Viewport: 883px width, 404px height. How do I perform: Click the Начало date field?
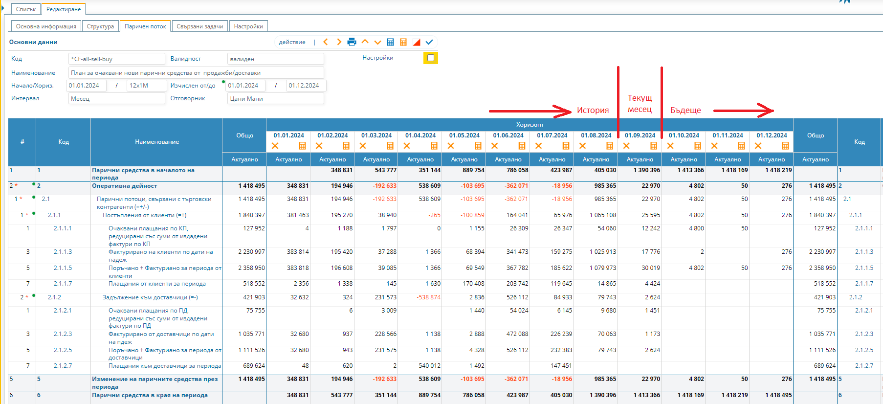[86, 85]
